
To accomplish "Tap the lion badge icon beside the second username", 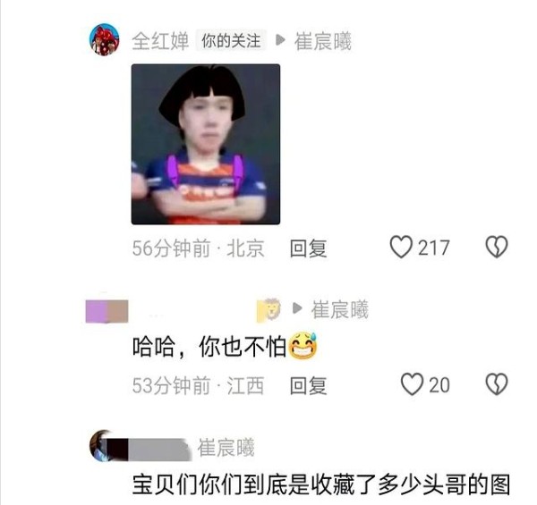I will tap(268, 310).
